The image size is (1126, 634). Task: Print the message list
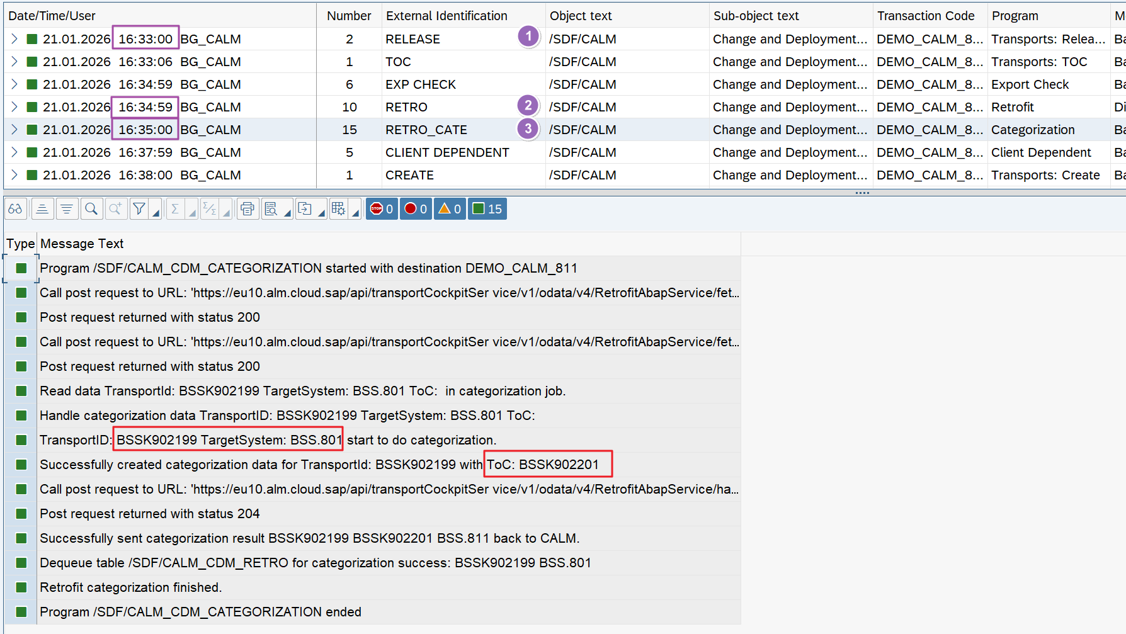point(247,209)
